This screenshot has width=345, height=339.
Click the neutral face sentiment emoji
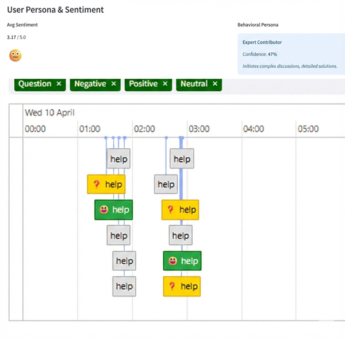click(x=16, y=55)
